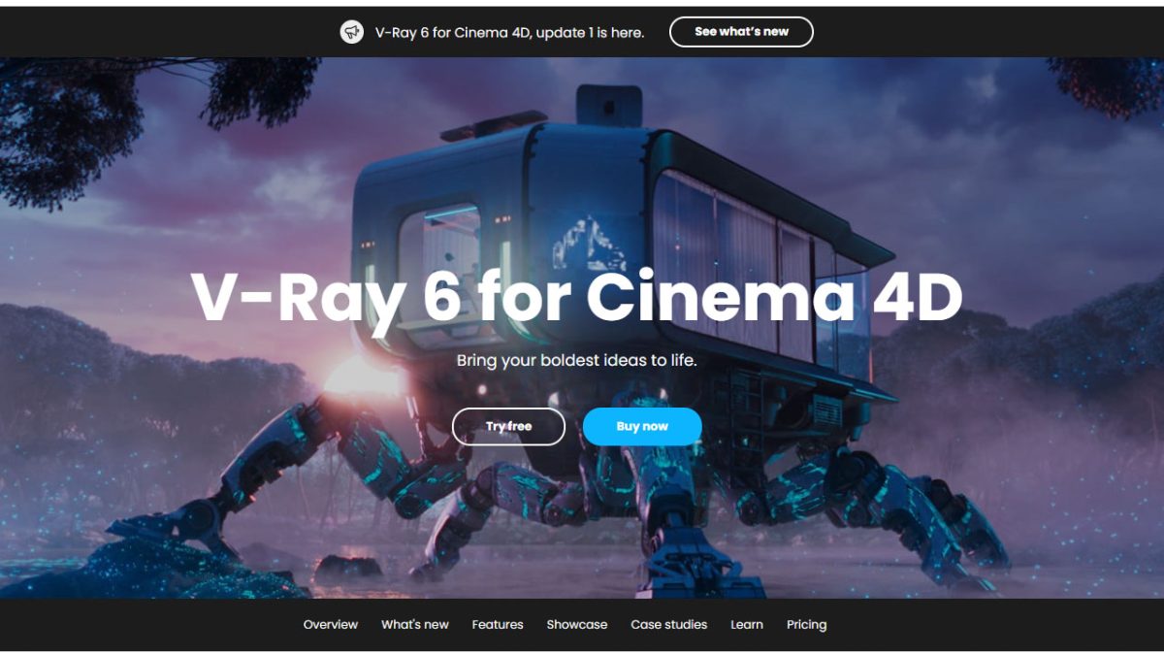View the Case studies section
Screen dimensions: 1164x655
[x=667, y=624]
